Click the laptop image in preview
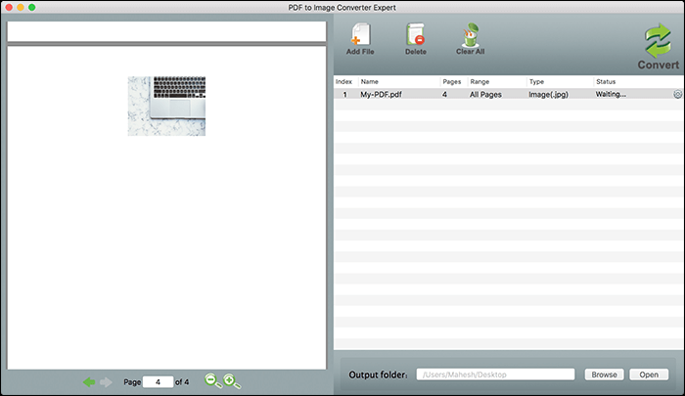The image size is (685, 396). click(x=166, y=106)
